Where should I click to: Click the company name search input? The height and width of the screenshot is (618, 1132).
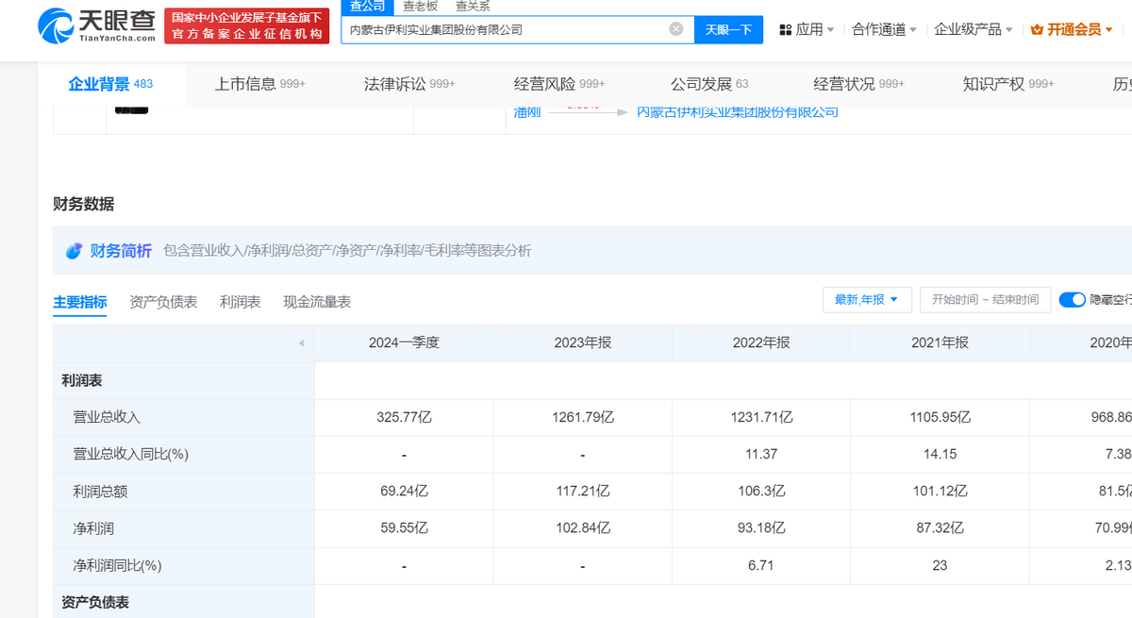(x=505, y=29)
